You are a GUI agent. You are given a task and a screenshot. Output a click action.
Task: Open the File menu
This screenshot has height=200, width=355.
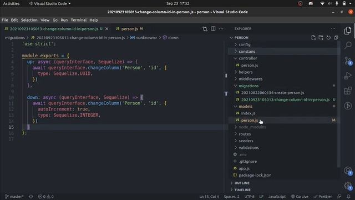(4, 20)
